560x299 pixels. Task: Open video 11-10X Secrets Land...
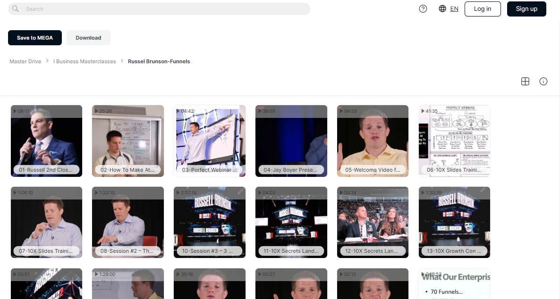pos(291,222)
